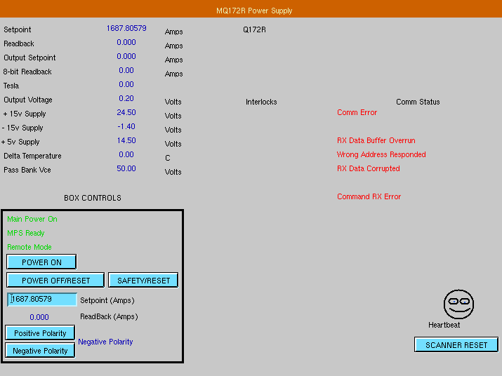Image resolution: width=502 pixels, height=376 pixels.
Task: Click the Delta Temperature label
Action: coord(32,156)
